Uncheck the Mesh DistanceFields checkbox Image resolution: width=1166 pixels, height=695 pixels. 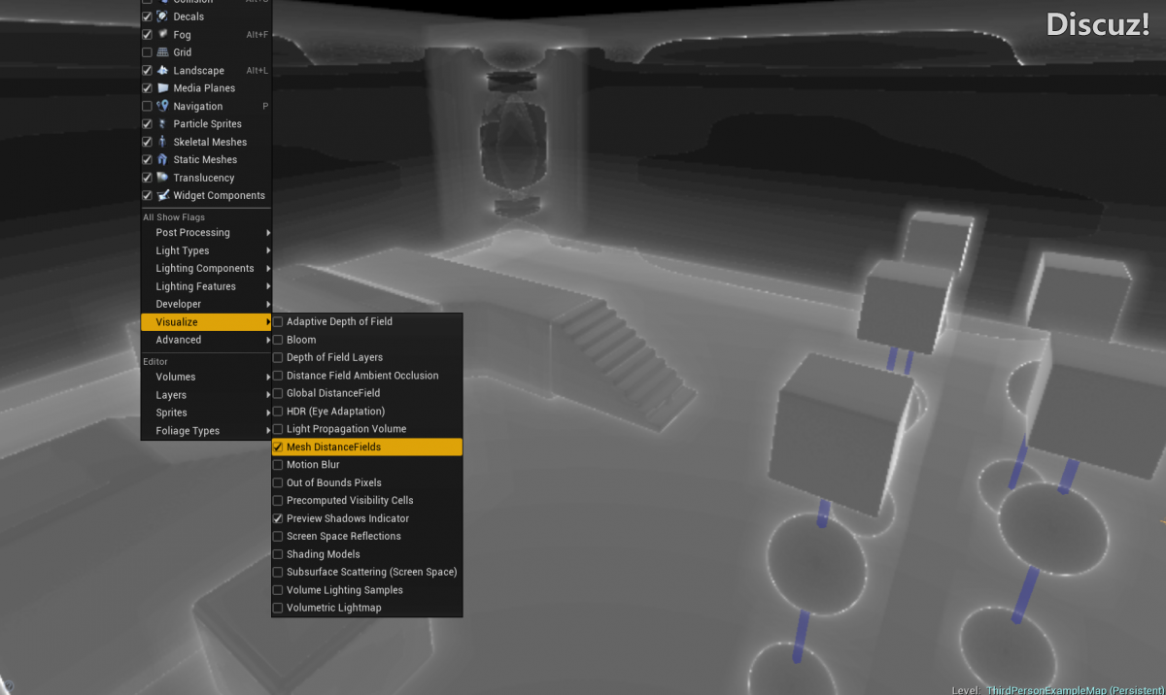[278, 447]
